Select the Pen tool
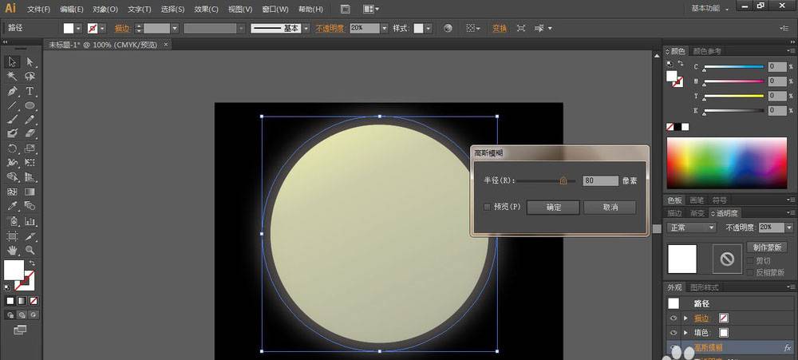Viewport: 798px width, 360px height. click(x=13, y=91)
